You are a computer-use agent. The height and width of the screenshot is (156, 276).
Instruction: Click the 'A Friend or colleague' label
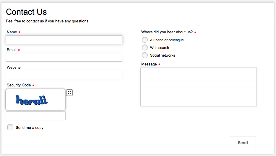click(167, 40)
